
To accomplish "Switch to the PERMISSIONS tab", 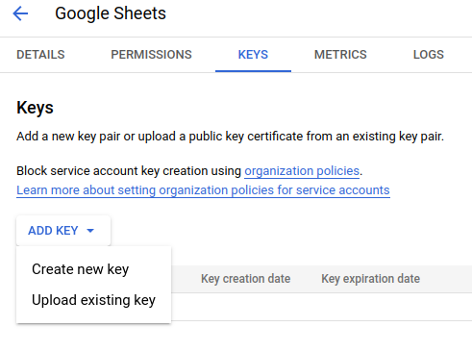I will pos(151,55).
